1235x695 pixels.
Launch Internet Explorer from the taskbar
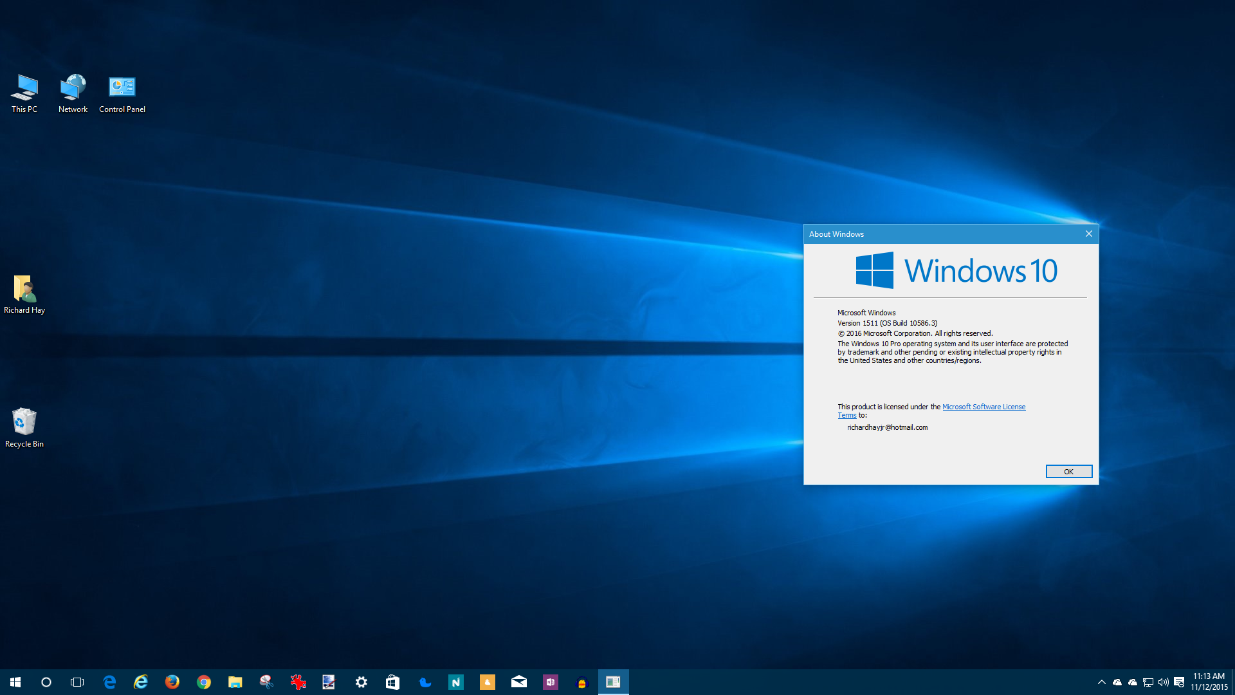[141, 682]
